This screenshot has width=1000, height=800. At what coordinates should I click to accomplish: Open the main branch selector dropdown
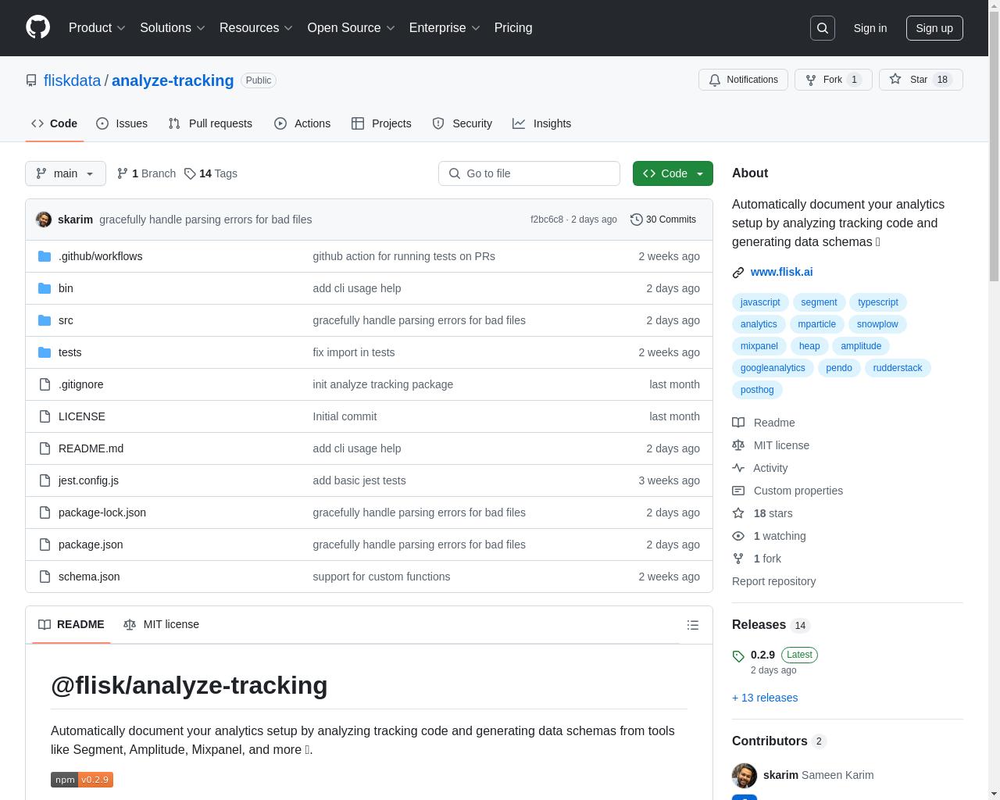pyautogui.click(x=66, y=173)
